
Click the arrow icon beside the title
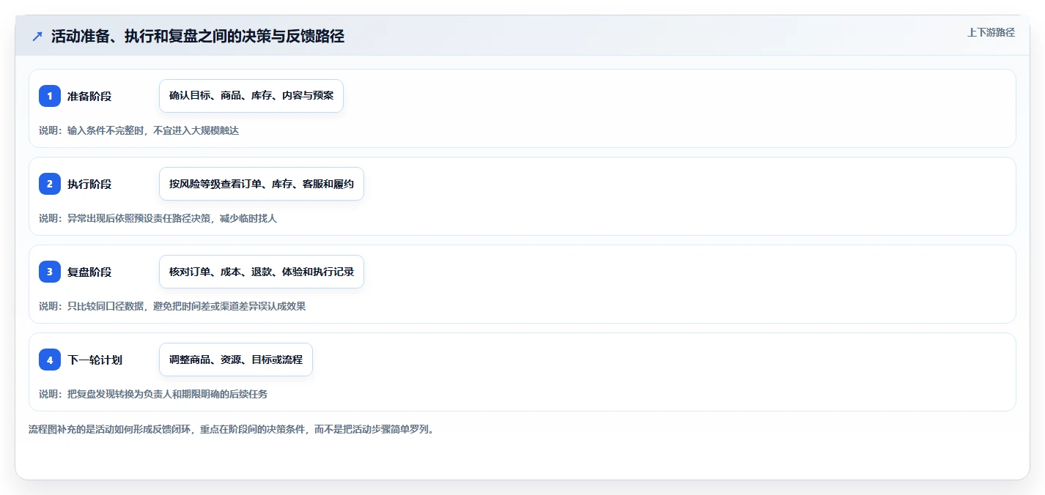[37, 36]
